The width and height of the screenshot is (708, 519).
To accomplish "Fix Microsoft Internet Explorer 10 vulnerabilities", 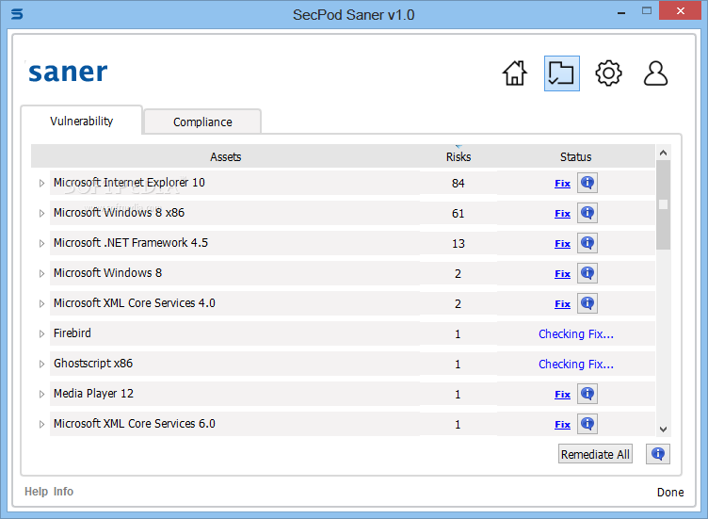I will [x=562, y=184].
